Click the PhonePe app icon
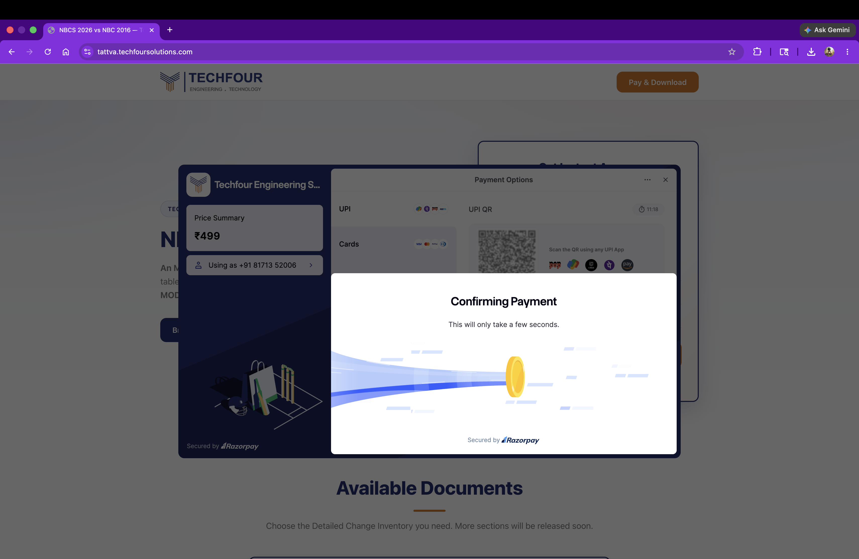 click(609, 265)
